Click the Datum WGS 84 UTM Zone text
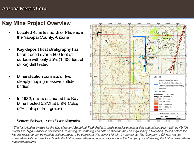 pyautogui.click(x=168, y=114)
